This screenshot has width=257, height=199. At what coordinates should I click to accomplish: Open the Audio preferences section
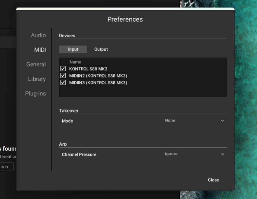(x=38, y=35)
